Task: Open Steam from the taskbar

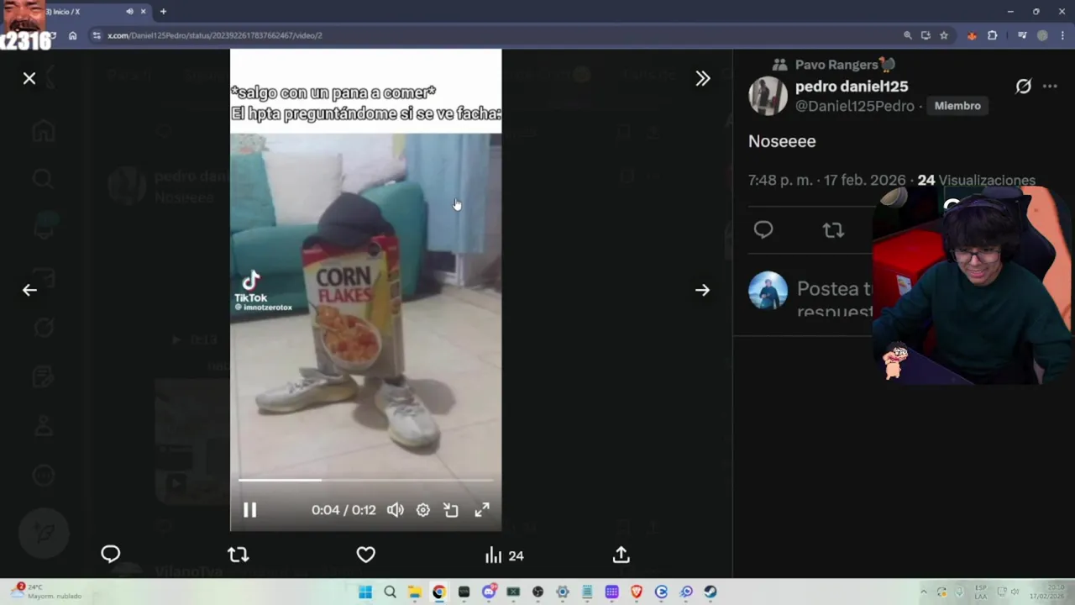Action: pos(711,592)
